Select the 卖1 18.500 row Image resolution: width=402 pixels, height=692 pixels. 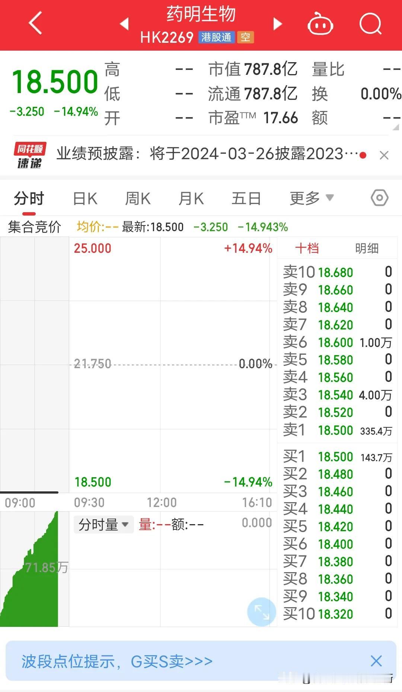pyautogui.click(x=337, y=430)
